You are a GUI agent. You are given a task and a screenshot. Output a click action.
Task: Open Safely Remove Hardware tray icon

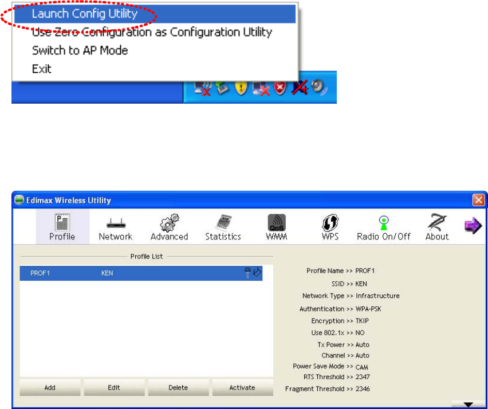pyautogui.click(x=222, y=88)
